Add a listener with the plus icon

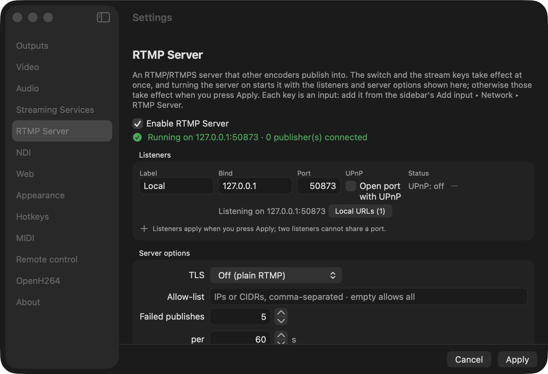(x=144, y=229)
